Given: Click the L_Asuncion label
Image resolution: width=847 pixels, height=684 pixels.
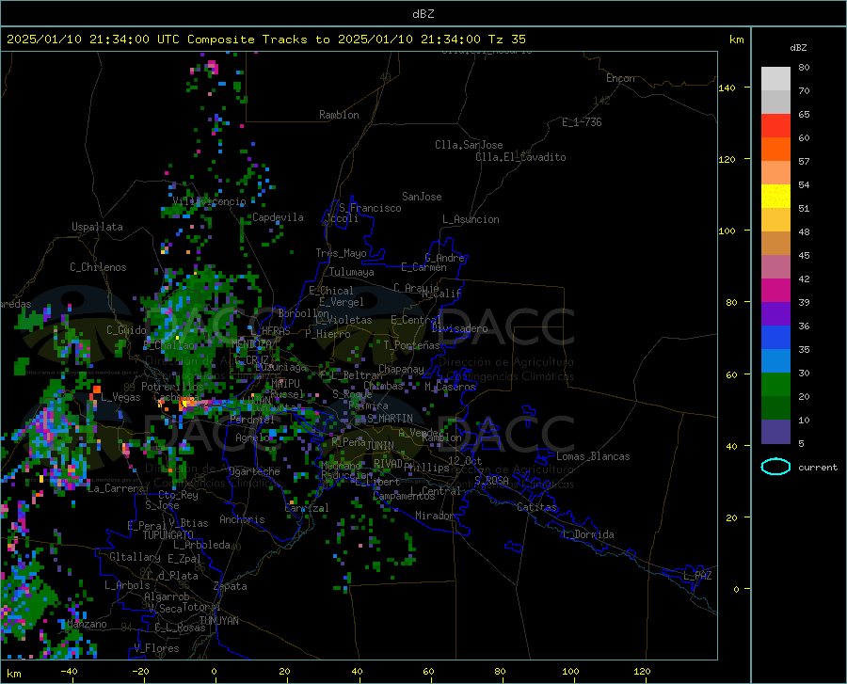Looking at the screenshot, I should coord(471,220).
